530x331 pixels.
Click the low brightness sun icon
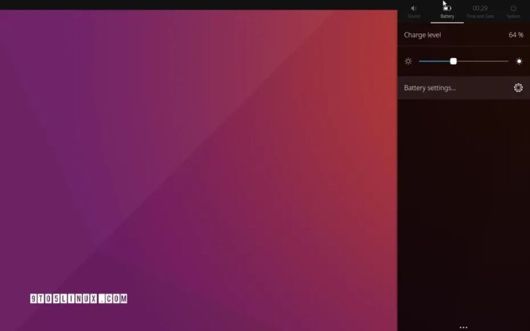[409, 61]
